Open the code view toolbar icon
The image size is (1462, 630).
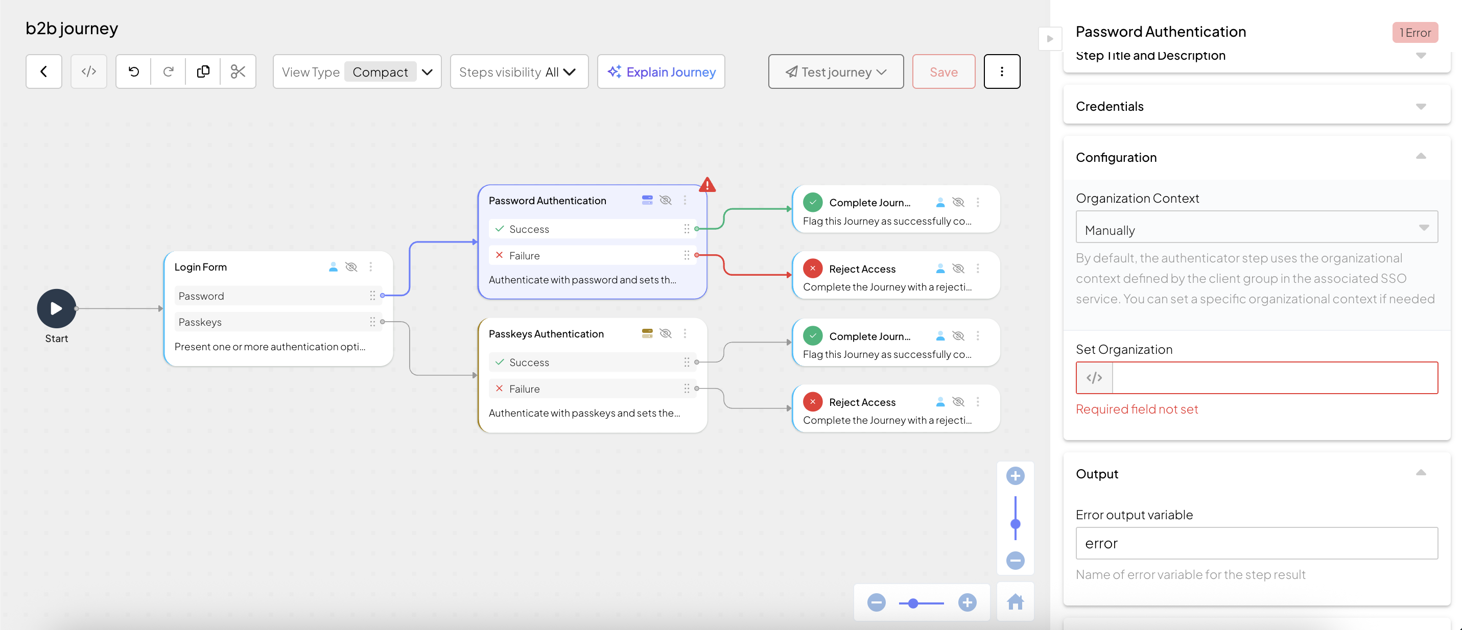(88, 71)
